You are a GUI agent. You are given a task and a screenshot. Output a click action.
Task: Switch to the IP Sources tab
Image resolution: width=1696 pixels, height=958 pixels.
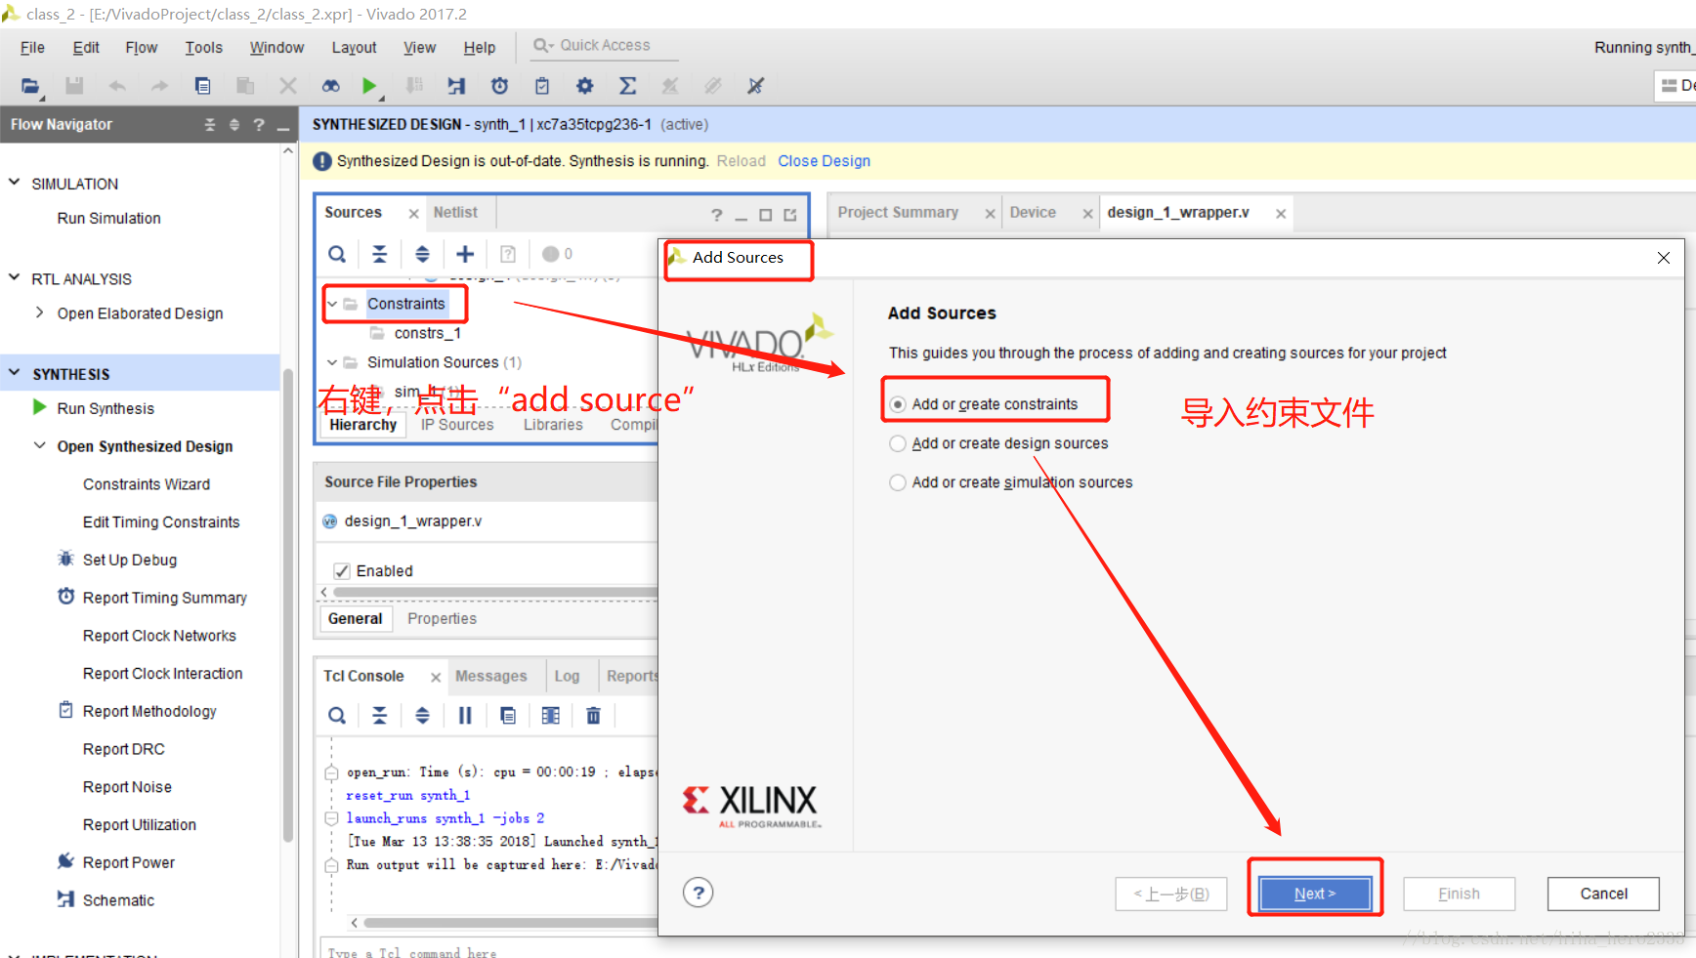point(457,425)
